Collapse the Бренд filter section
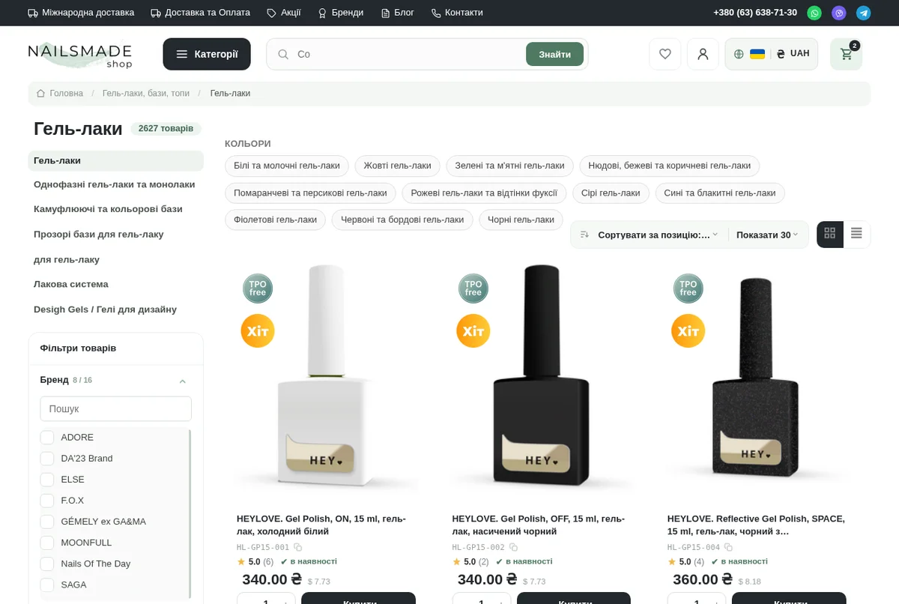This screenshot has height=604, width=899. click(182, 381)
